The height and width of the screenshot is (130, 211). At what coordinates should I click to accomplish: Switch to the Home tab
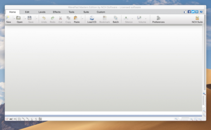point(13,12)
